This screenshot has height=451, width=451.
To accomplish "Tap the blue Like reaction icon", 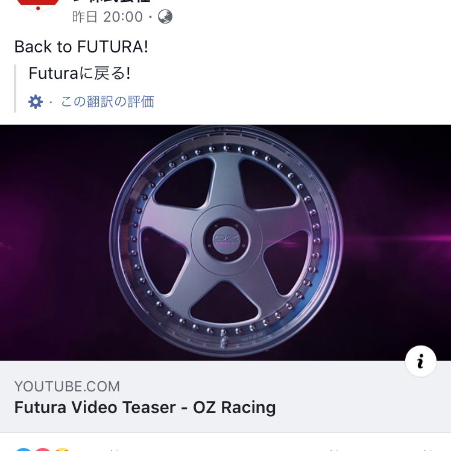I will click(23, 449).
